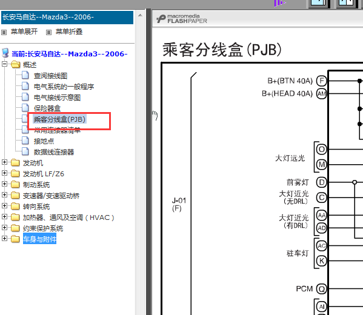The height and width of the screenshot is (315, 363).
Task: Click the 制动系统 folder icon
Action: (15, 185)
